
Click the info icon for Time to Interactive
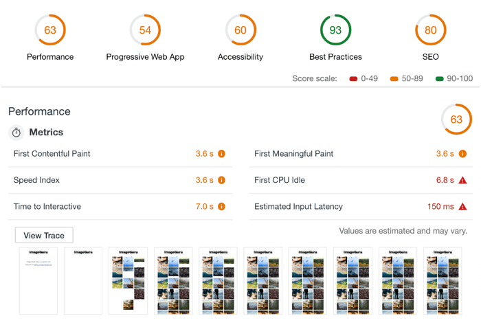(221, 207)
